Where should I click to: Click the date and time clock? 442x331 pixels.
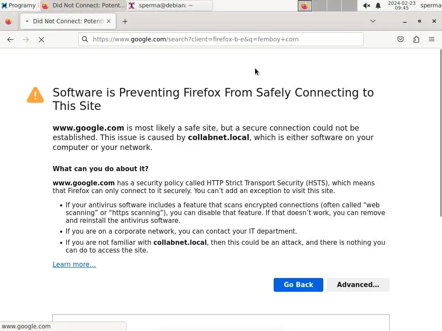click(401, 6)
